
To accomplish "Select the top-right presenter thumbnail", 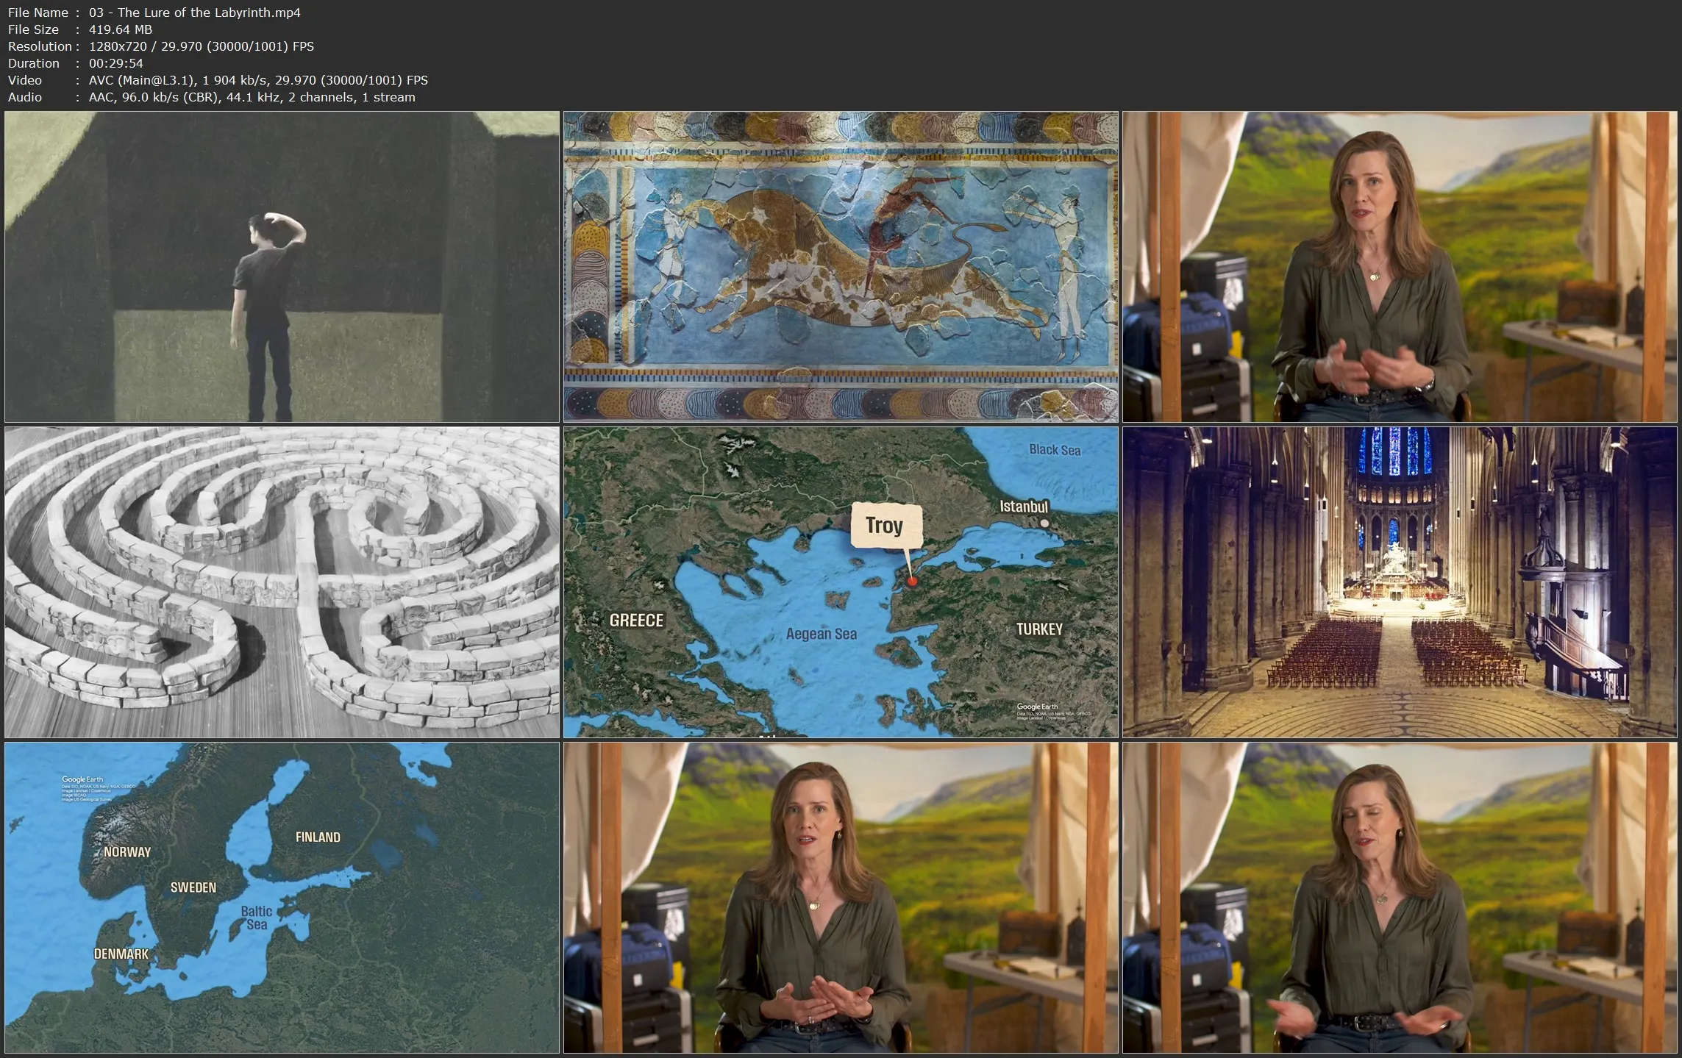I will (1400, 266).
